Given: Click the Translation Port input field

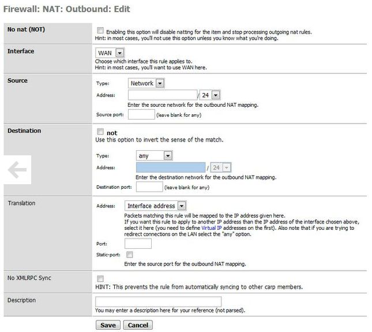Looking at the screenshot, I should click(x=138, y=244).
